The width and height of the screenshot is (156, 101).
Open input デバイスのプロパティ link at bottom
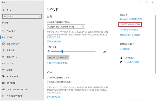[54, 97]
